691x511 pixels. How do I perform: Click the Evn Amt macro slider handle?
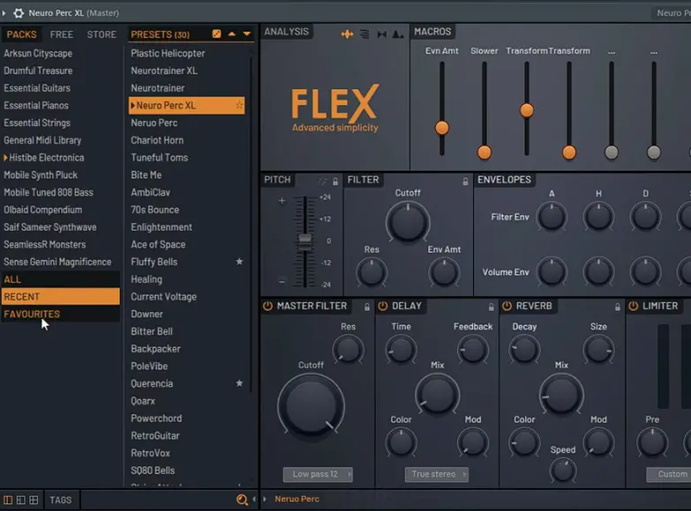tap(442, 128)
